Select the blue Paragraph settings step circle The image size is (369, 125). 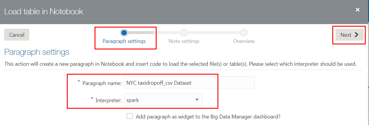(124, 32)
